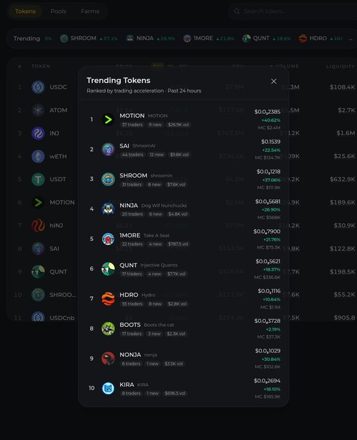Select QUNT name in trending rank 6

tap(129, 265)
